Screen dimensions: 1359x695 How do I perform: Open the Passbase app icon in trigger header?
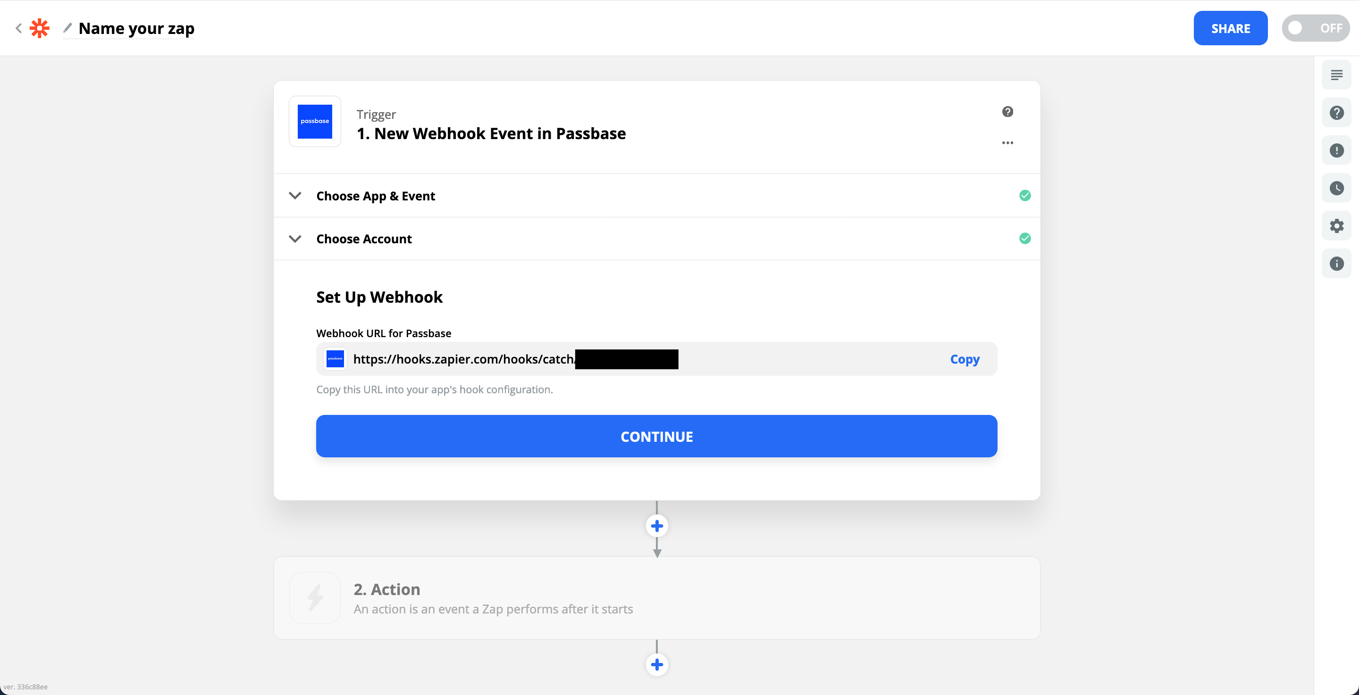pyautogui.click(x=315, y=121)
